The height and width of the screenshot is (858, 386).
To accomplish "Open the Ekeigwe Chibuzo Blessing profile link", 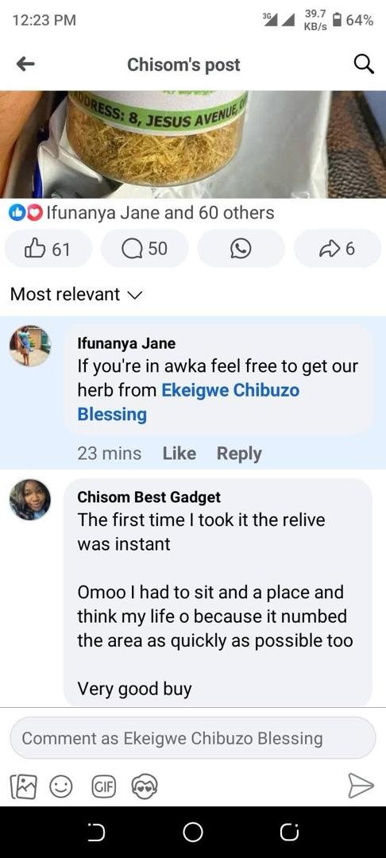I will point(188,402).
